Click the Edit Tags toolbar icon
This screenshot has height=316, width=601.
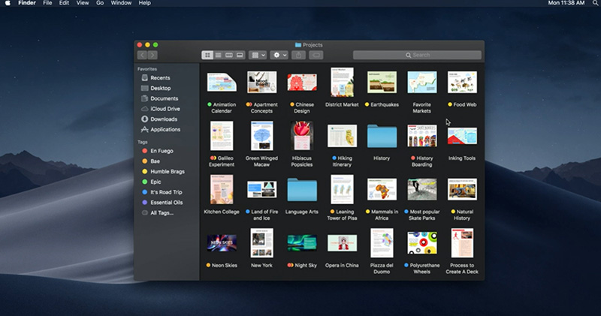coord(316,56)
